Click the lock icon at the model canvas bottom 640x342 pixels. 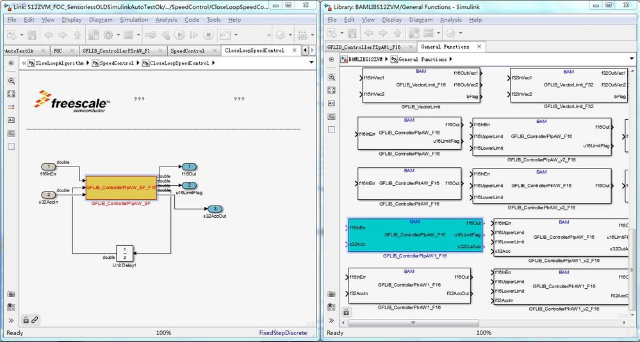[x=26, y=320]
